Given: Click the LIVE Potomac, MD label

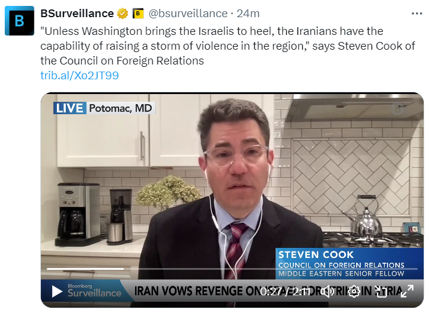Looking at the screenshot, I should [x=104, y=108].
